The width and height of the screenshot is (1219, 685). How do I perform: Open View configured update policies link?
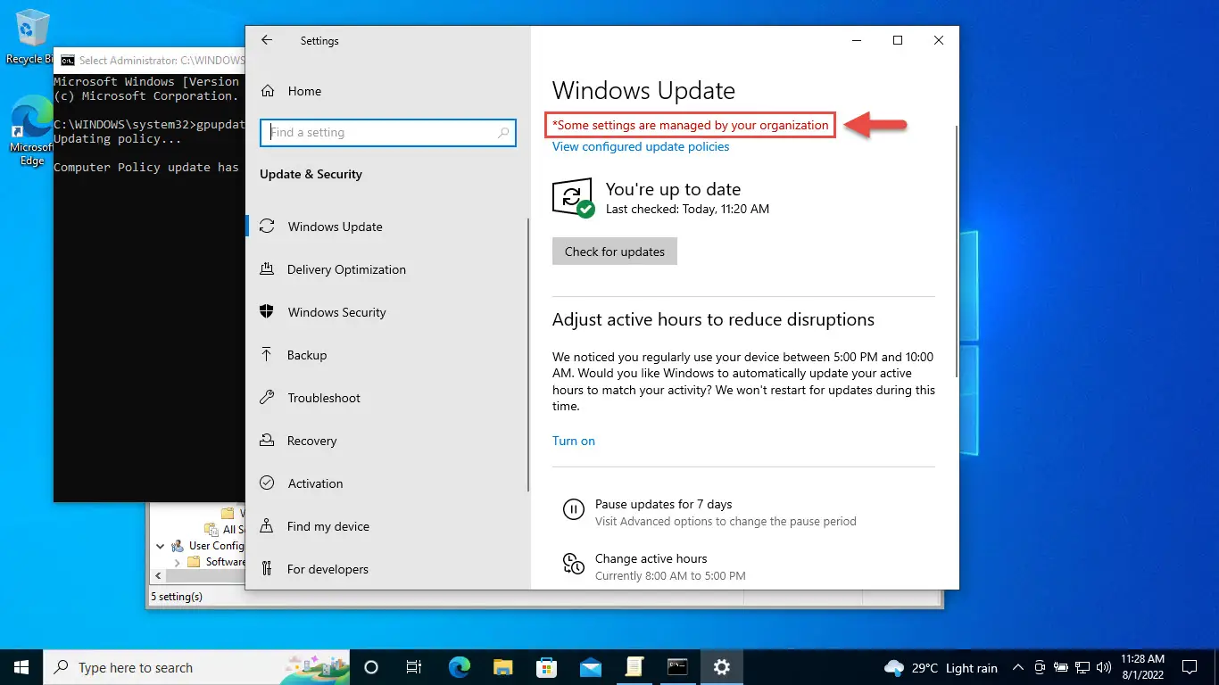641,146
